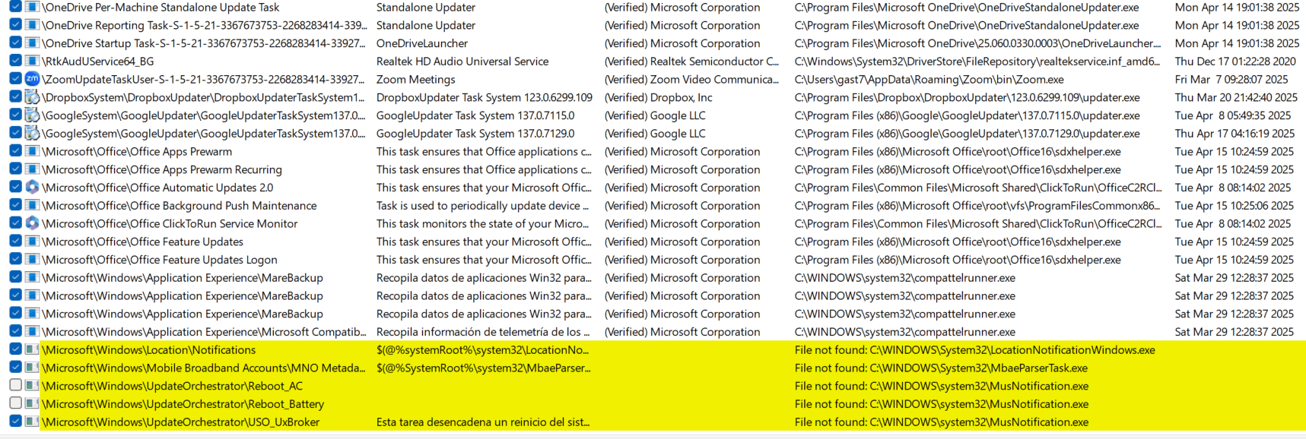Click the Location\Notifications entry icon
Viewport: 1306px width, 439px height.
(32, 349)
